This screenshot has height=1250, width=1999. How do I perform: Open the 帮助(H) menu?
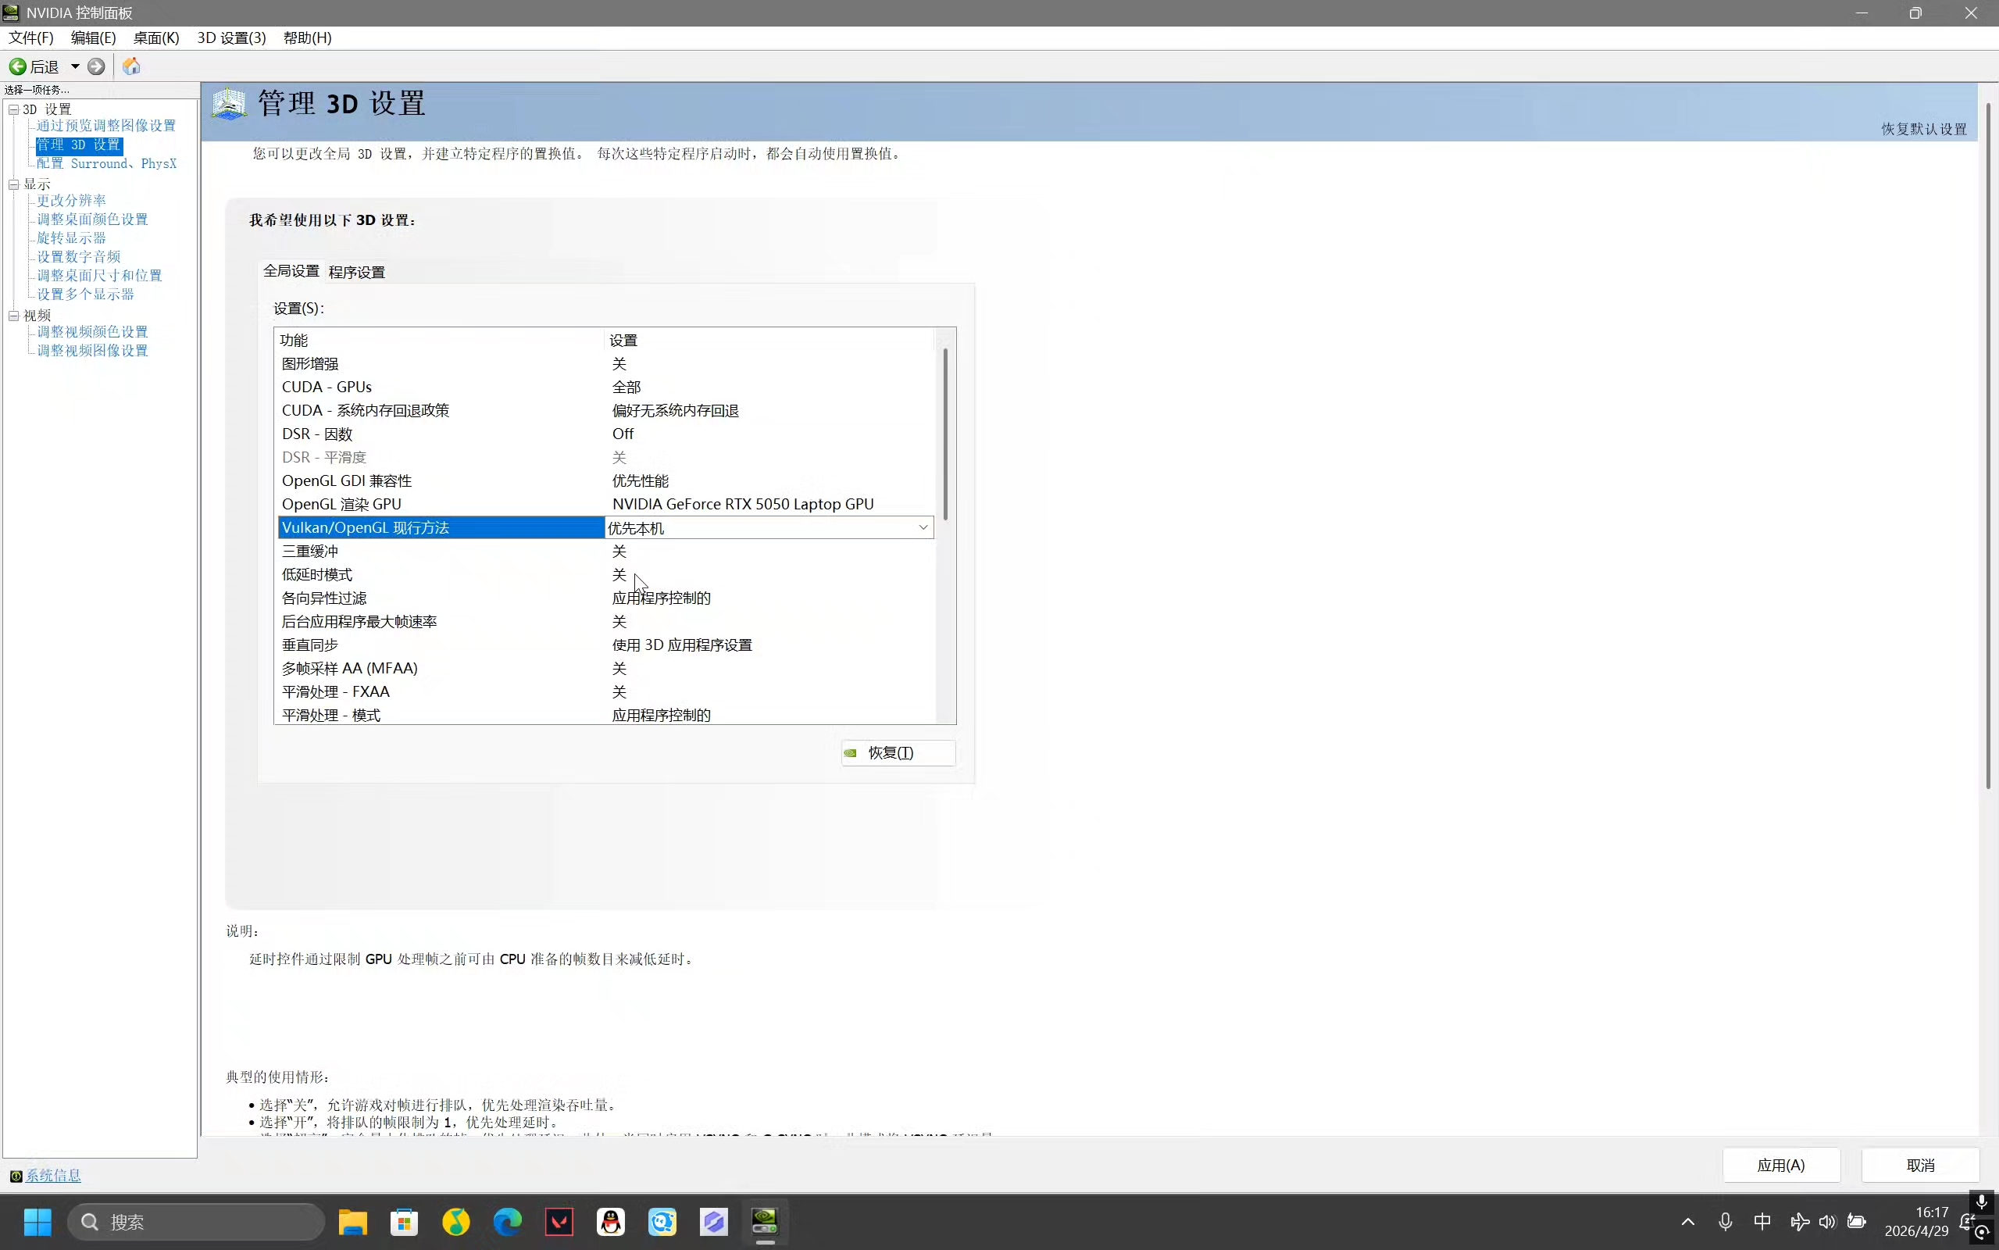(308, 38)
